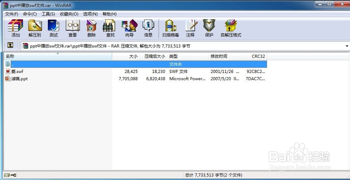The height and width of the screenshot is (180, 350).
Task: Click the WinRAR title bar application icon
Action: click(x=5, y=5)
